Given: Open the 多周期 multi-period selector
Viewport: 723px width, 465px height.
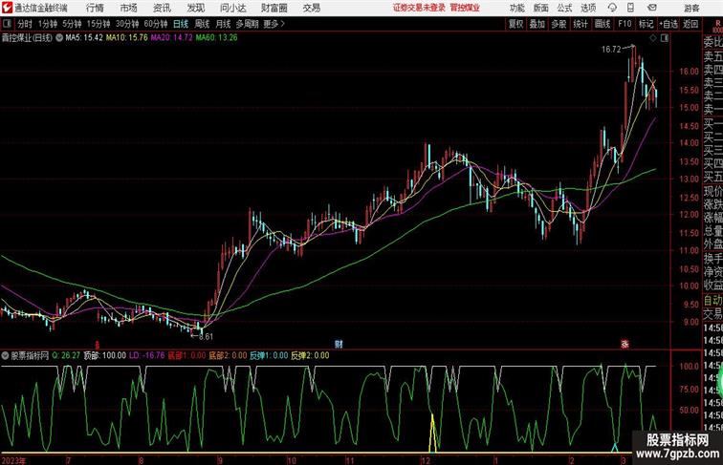Looking at the screenshot, I should tap(248, 24).
